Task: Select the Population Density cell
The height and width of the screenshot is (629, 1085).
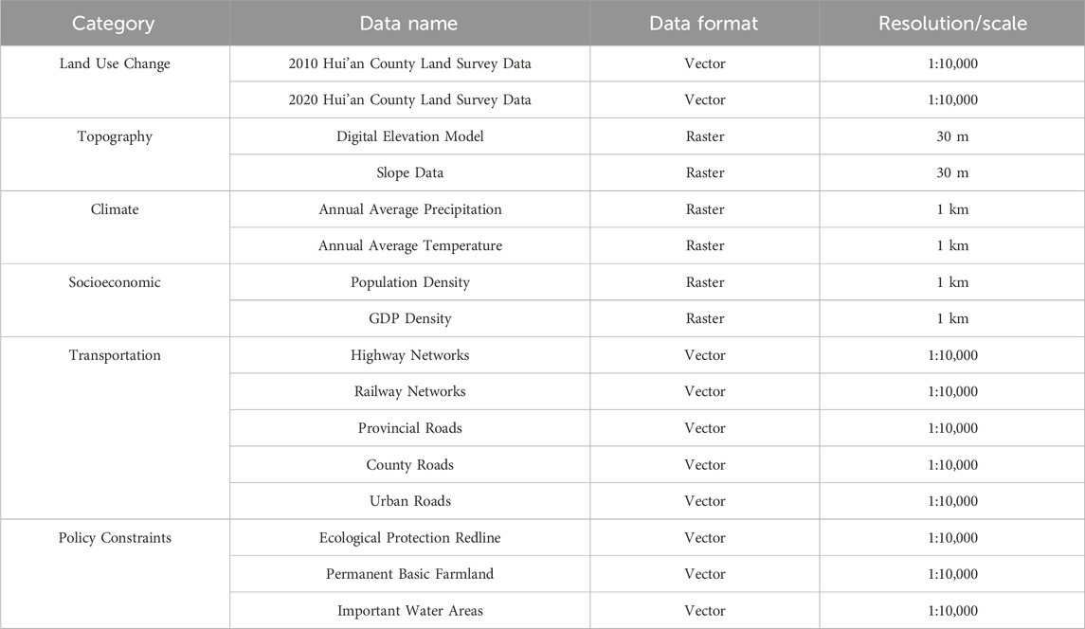Action: (x=409, y=282)
